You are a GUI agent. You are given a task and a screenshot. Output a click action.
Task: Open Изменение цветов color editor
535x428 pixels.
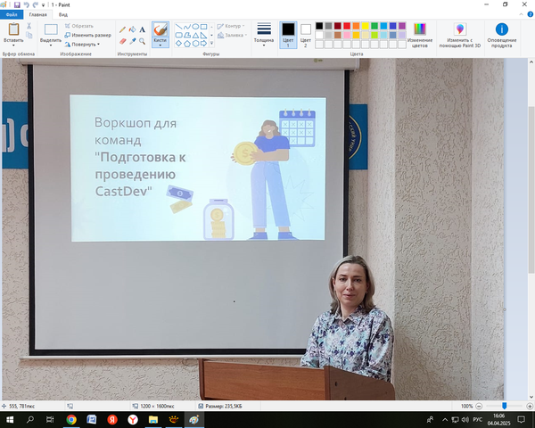(420, 33)
